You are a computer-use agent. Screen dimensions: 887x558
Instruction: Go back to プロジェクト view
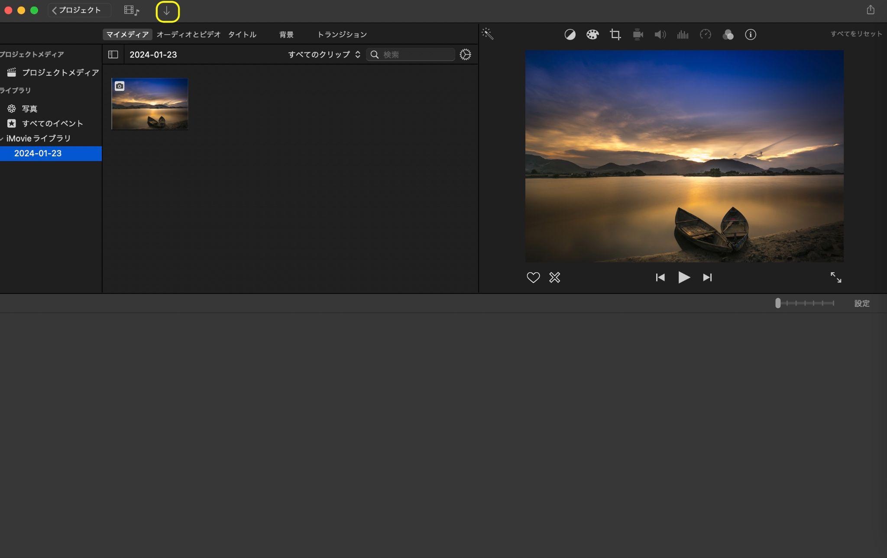(x=79, y=10)
